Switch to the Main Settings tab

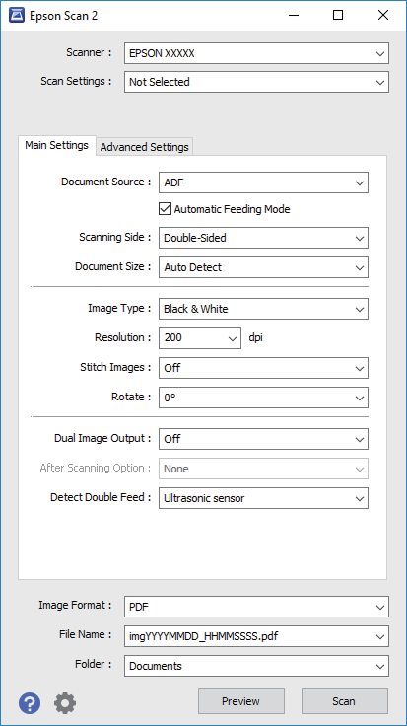point(57,145)
